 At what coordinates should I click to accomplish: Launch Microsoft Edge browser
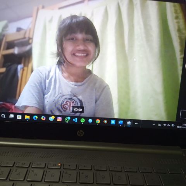(x=35, y=118)
